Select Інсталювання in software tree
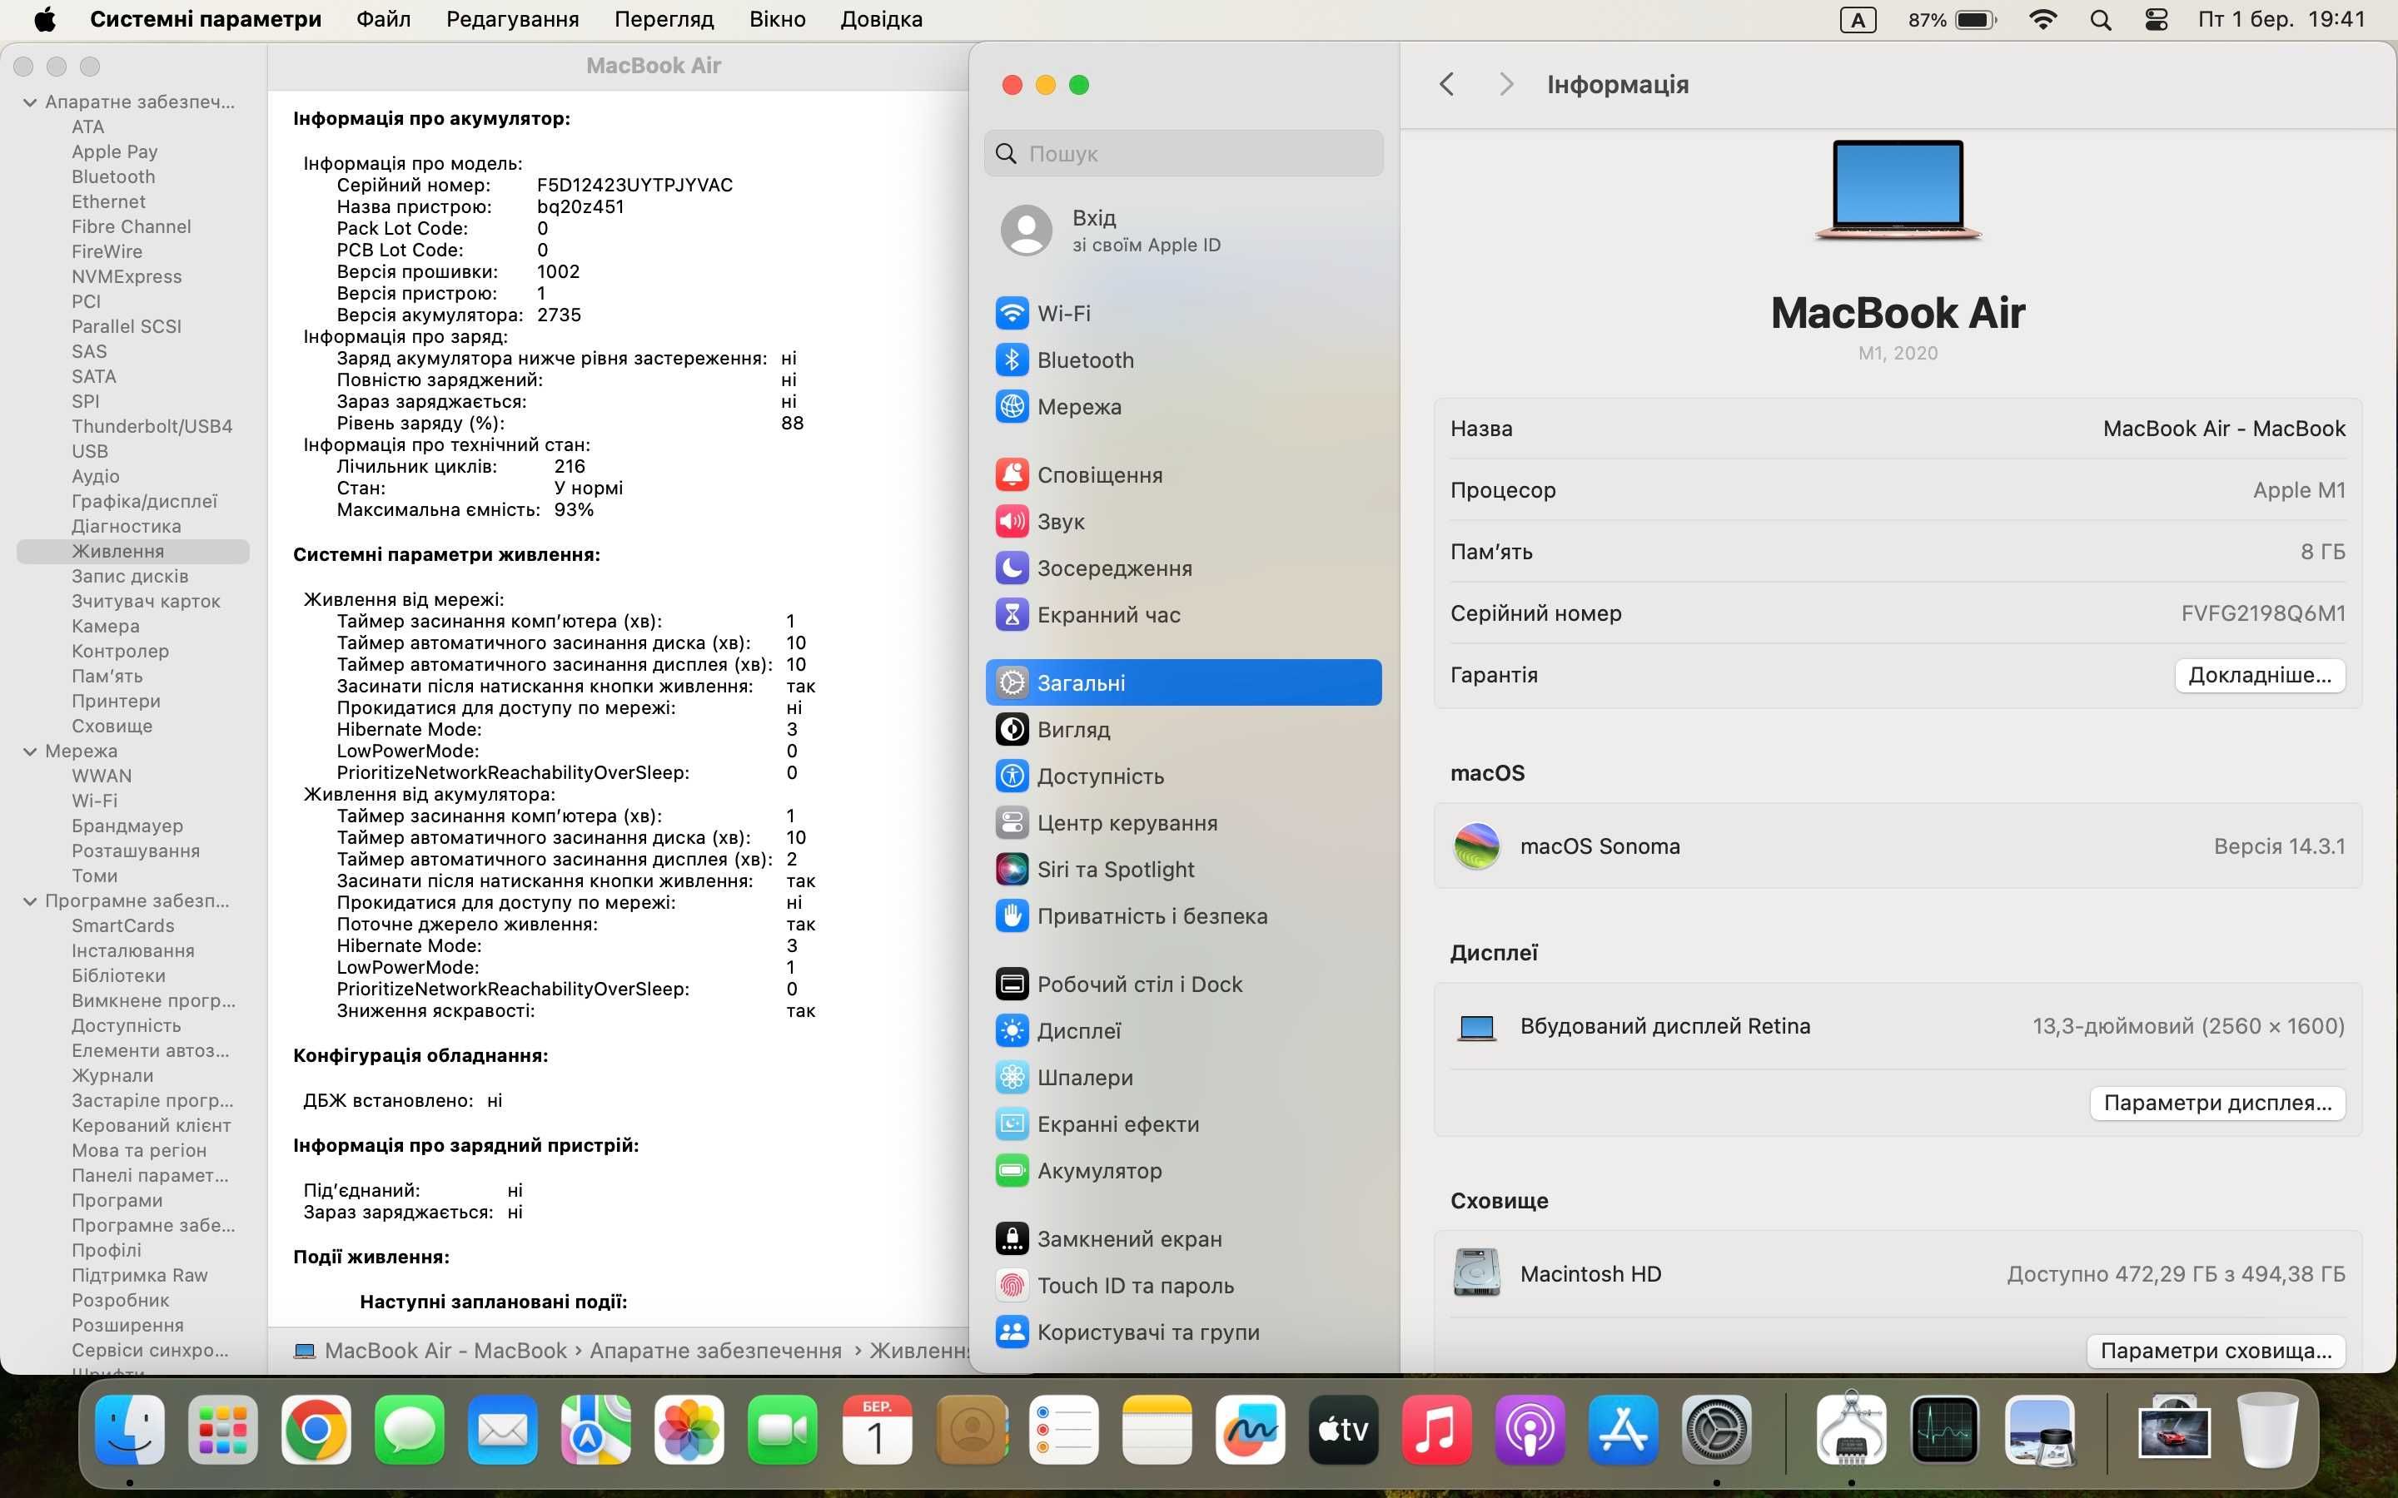The width and height of the screenshot is (2398, 1498). tap(132, 950)
